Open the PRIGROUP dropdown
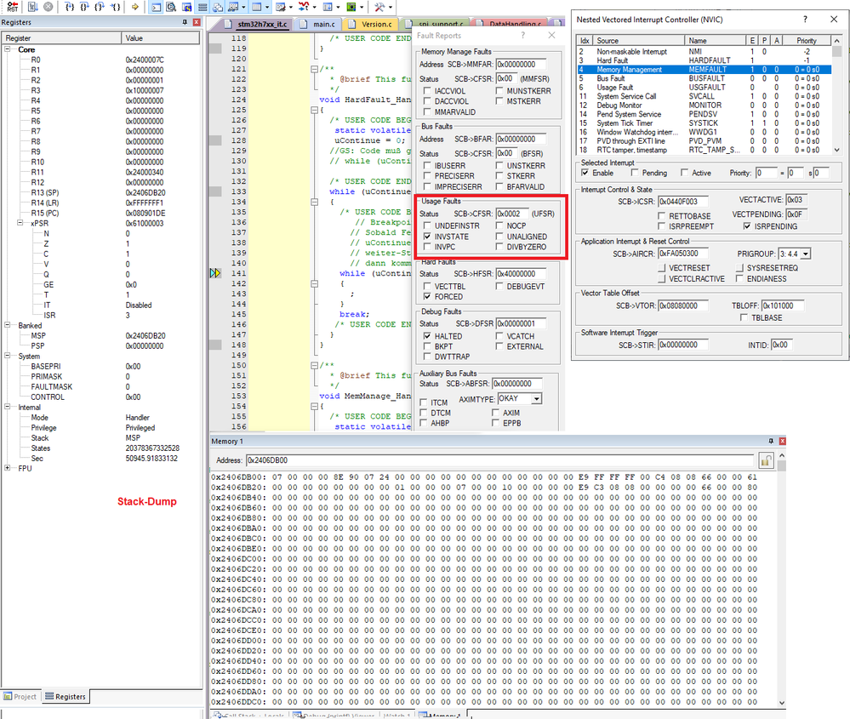850x719 pixels. [x=806, y=254]
